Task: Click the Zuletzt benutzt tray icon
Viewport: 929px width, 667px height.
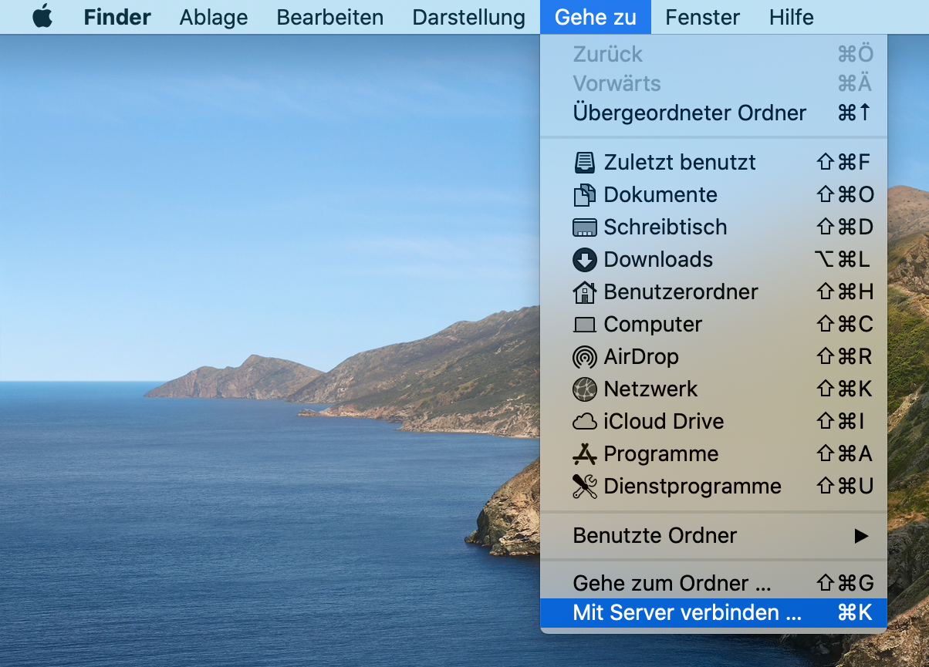Action: coord(585,163)
